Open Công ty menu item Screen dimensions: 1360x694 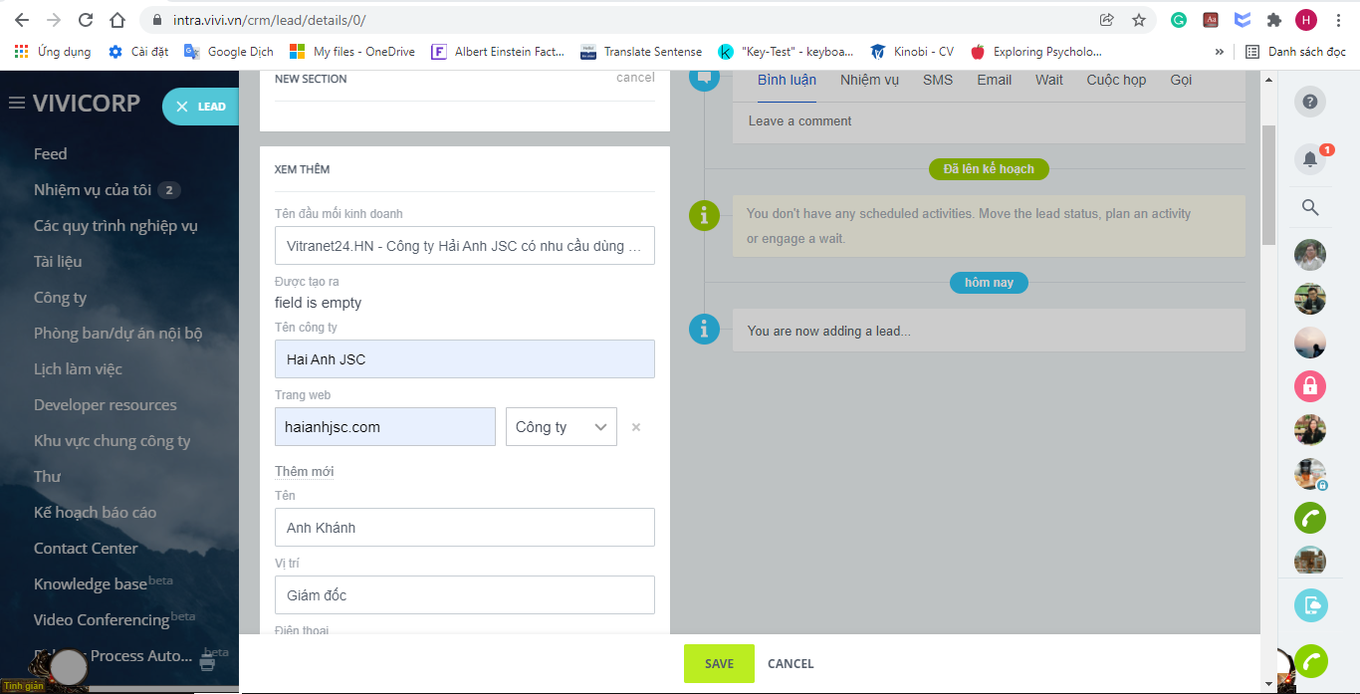(60, 298)
